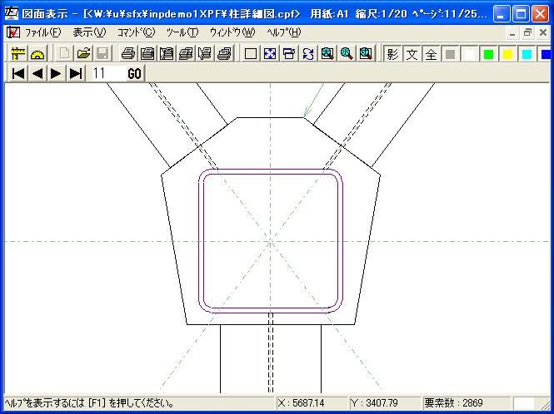Open a drawing file via folder icon
The width and height of the screenshot is (554, 414).
[83, 54]
